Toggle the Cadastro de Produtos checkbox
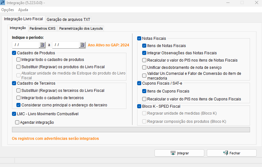Image resolution: width=262 pixels, height=167 pixels. [x=14, y=53]
